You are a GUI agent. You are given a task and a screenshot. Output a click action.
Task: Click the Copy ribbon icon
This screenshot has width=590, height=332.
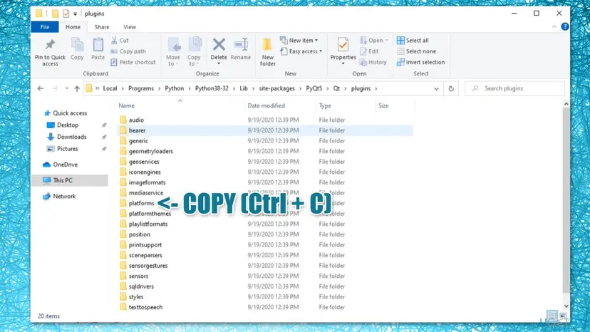[77, 45]
